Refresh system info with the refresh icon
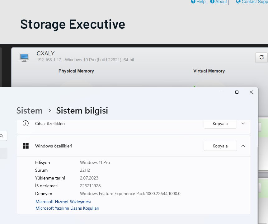268x224 pixels. [x=261, y=57]
